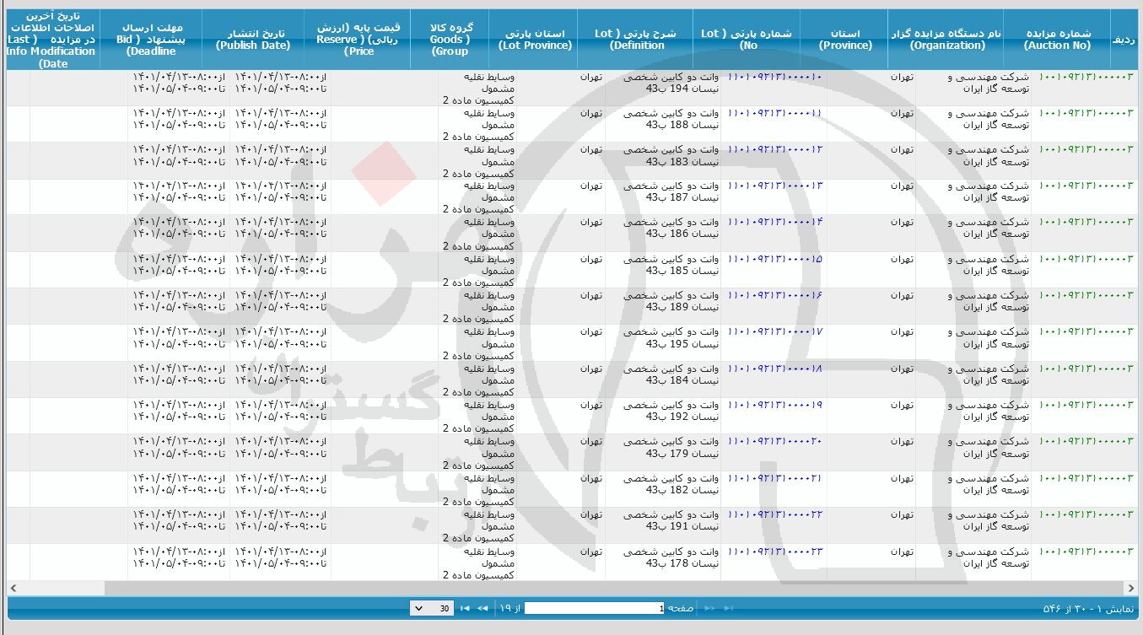Click the horizontal scrollbar's left arrow

(13, 588)
